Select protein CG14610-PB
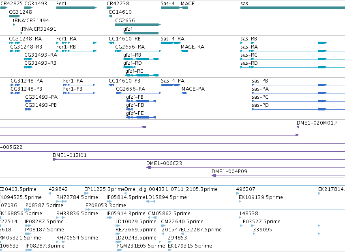 [111, 85]
